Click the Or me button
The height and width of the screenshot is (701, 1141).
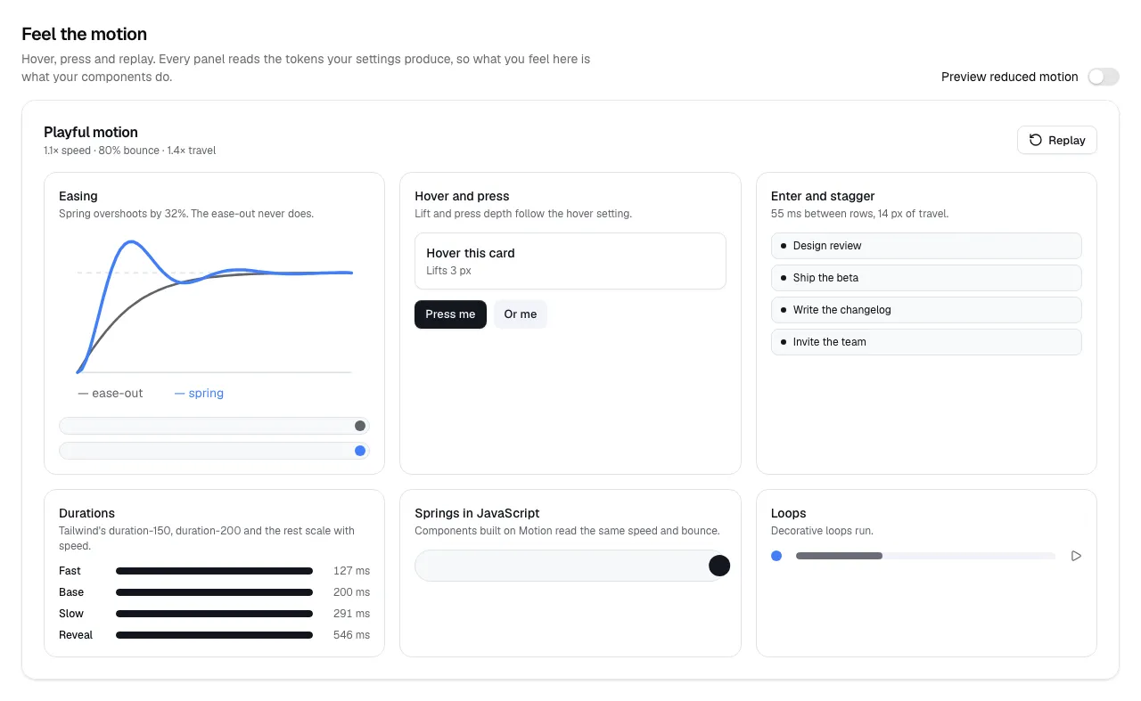pyautogui.click(x=521, y=314)
